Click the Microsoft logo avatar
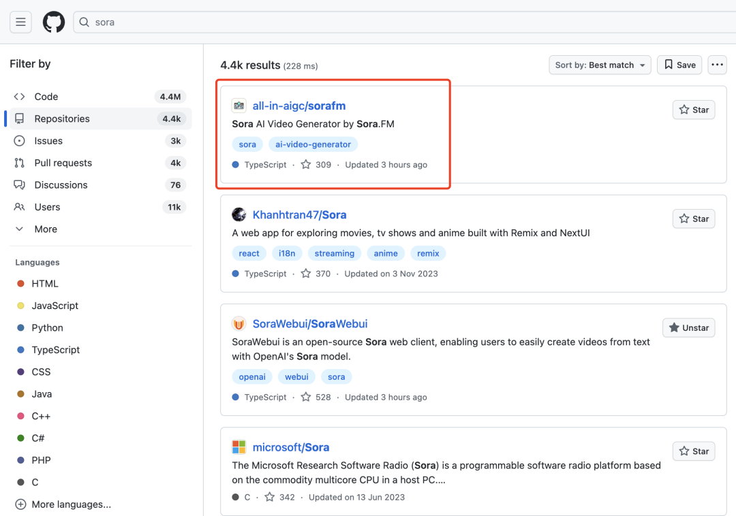The width and height of the screenshot is (736, 516). point(239,447)
